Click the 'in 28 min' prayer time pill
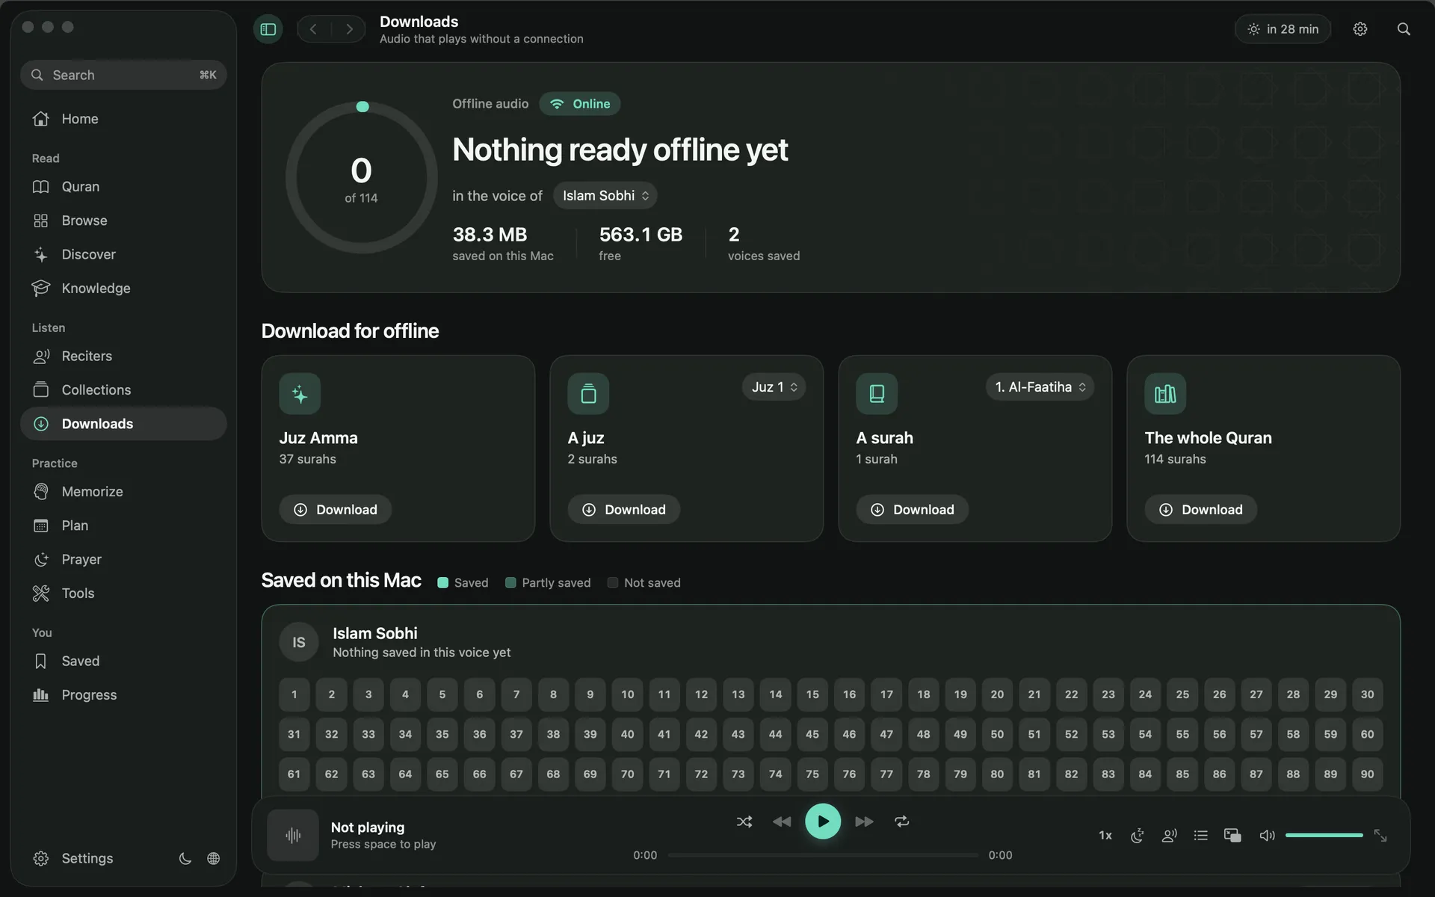1435x897 pixels. point(1283,29)
